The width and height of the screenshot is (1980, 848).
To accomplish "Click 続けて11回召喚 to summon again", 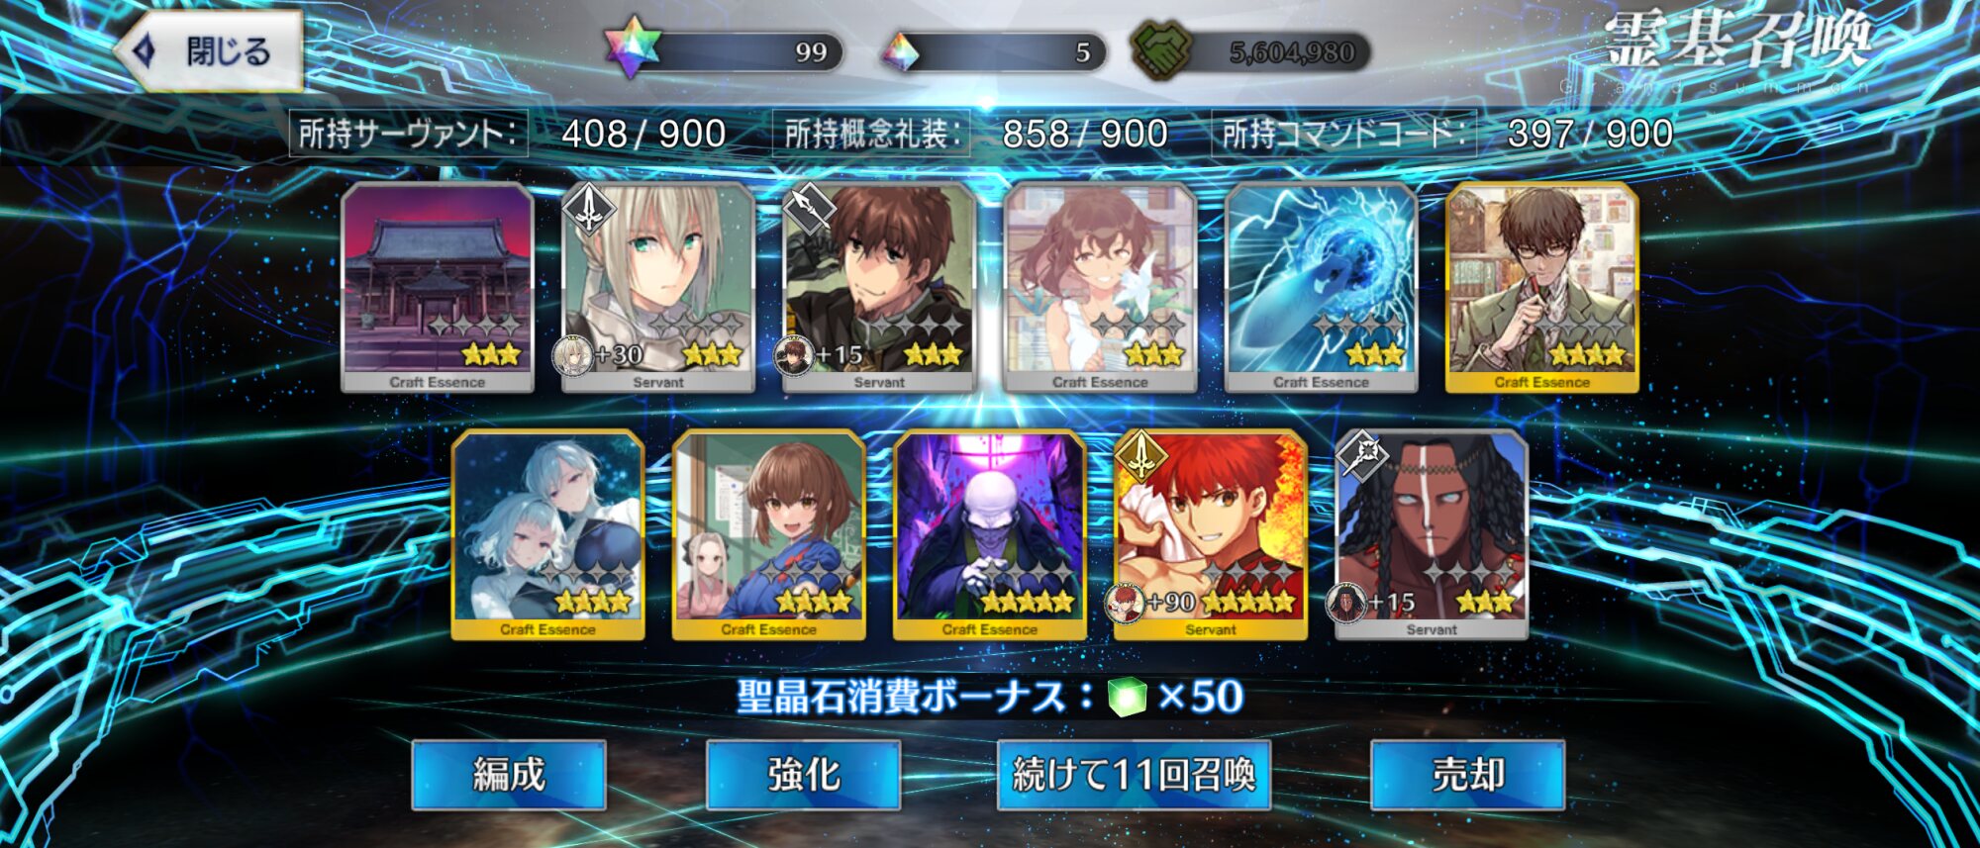I will [1135, 775].
